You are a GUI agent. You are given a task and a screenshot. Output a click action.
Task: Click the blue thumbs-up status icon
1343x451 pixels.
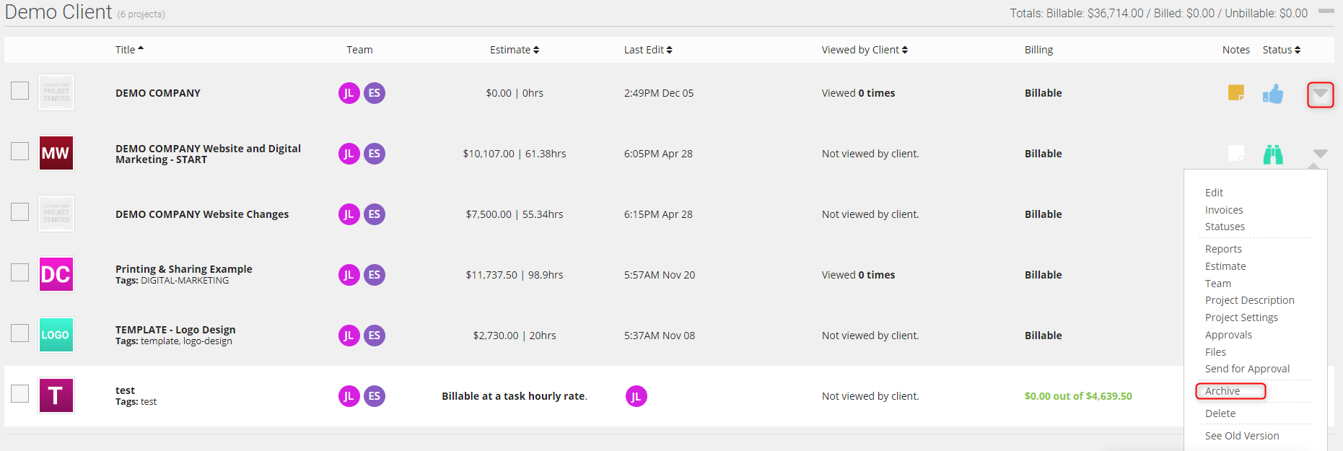click(x=1273, y=94)
